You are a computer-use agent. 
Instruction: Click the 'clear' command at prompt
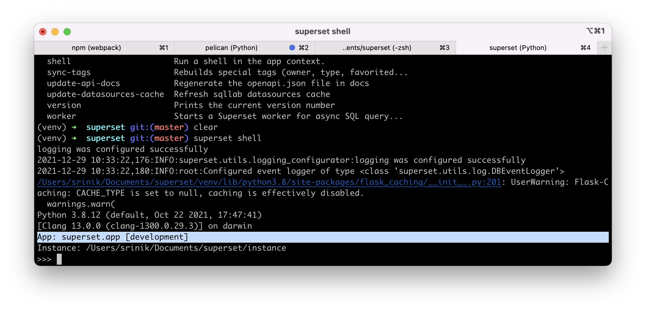(x=205, y=127)
